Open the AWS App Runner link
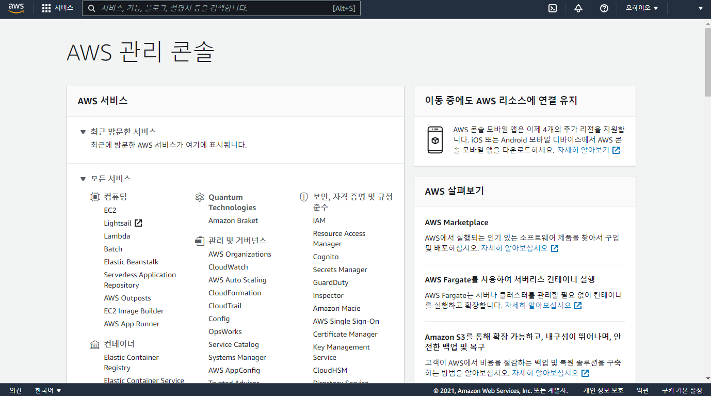Viewport: 711px width, 396px height. (132, 324)
